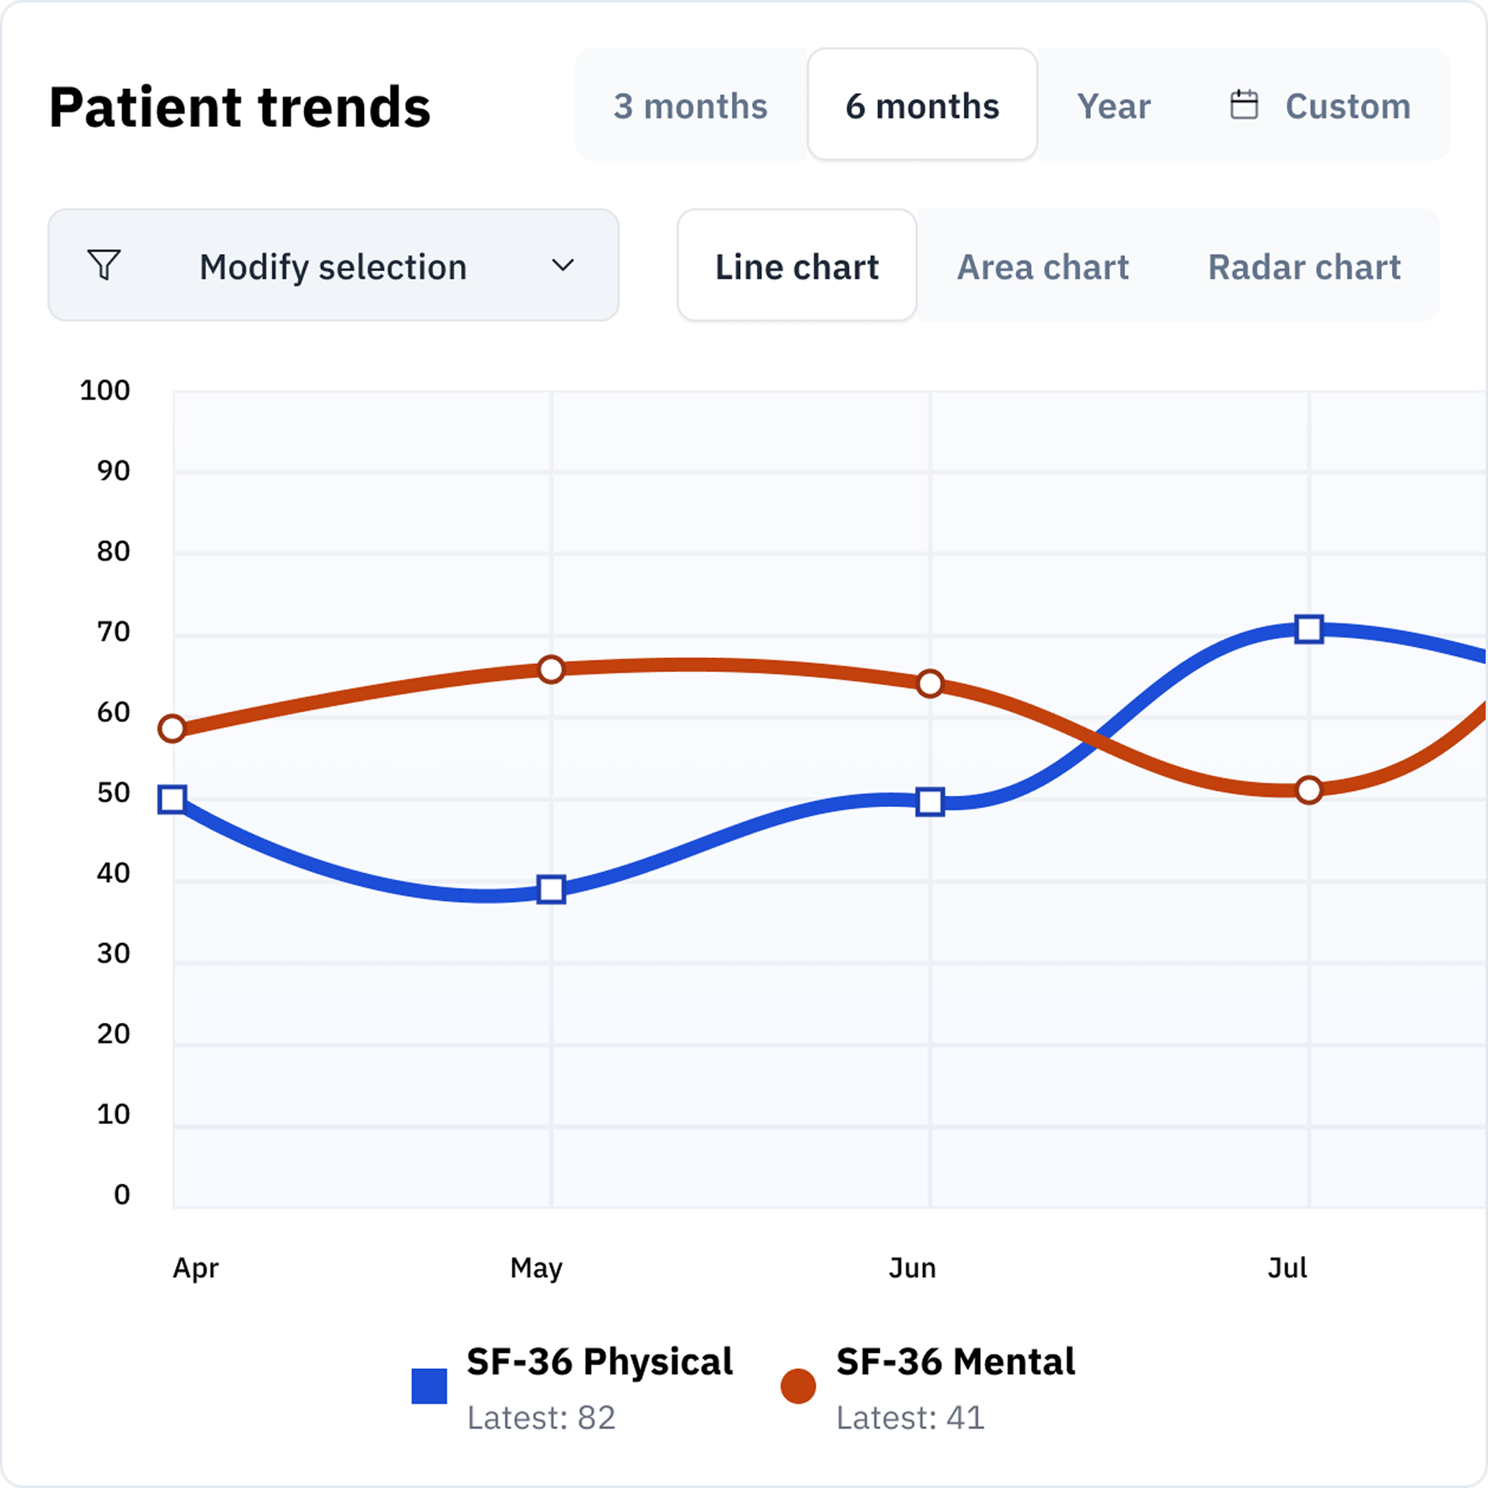Enable the Year time range
The height and width of the screenshot is (1488, 1488).
[x=1115, y=104]
